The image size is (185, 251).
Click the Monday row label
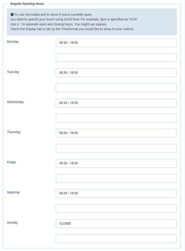(x=12, y=42)
